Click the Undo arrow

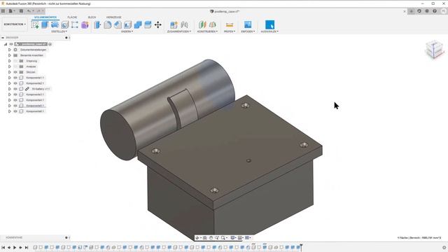pos(29,11)
